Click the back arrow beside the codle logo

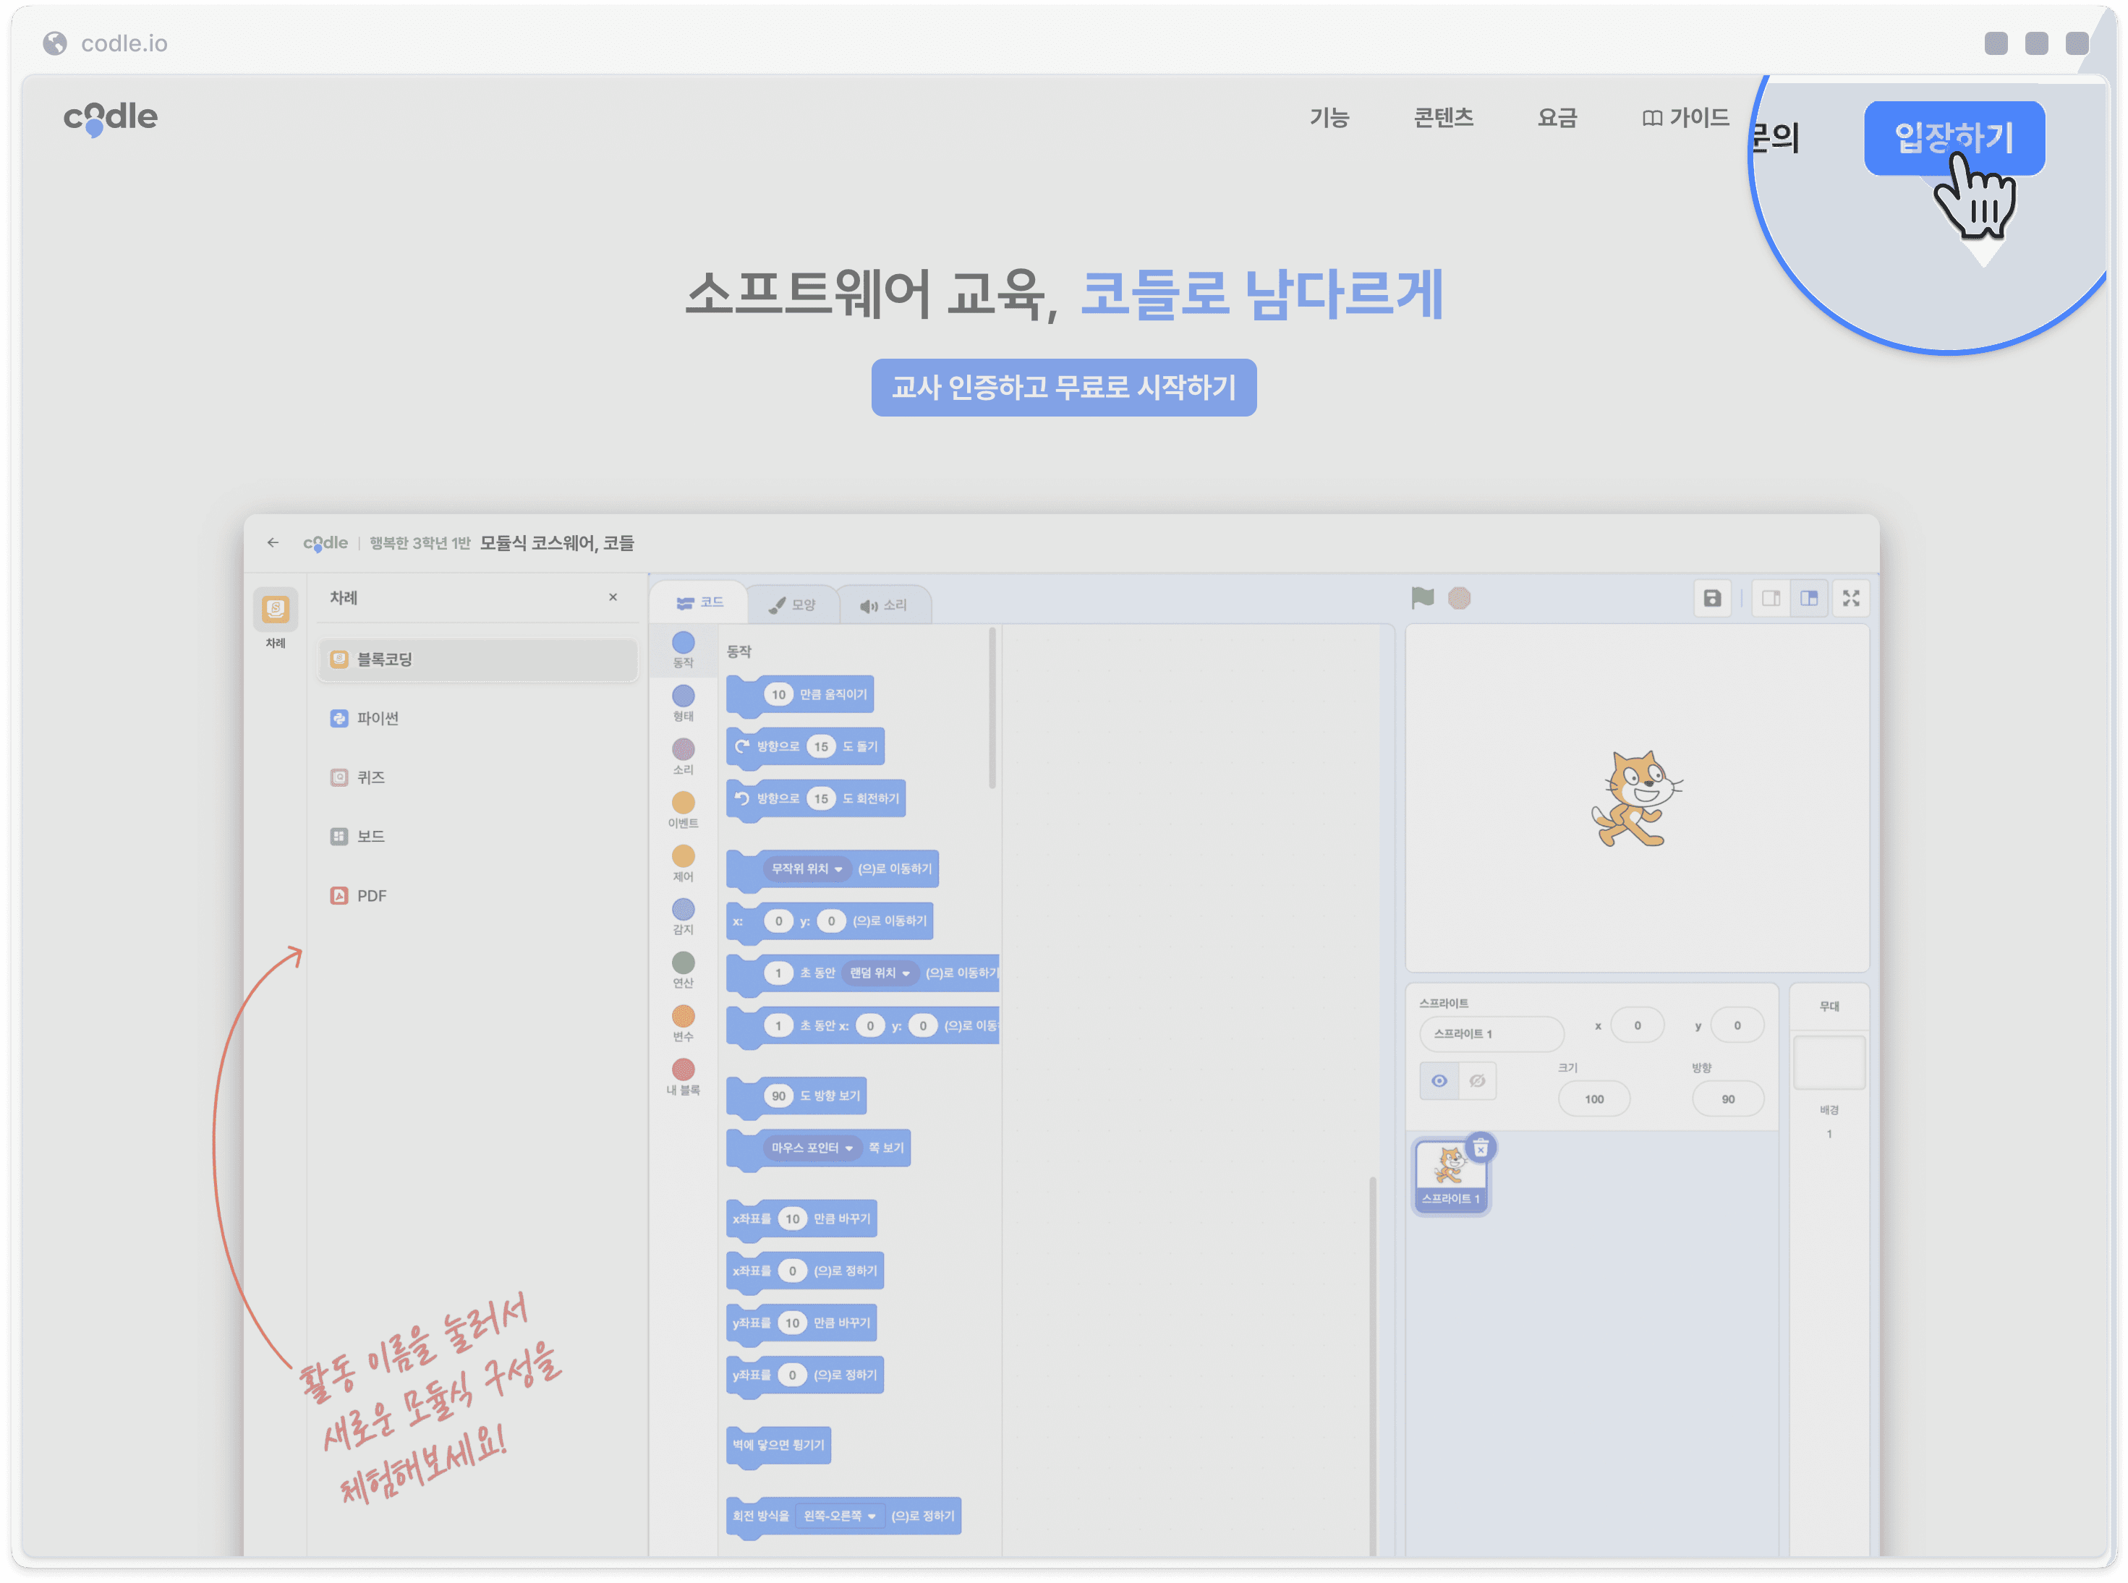click(x=273, y=542)
